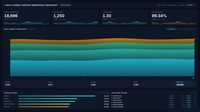Click the INGEST stage progress bar
Image resolution: width=200 pixels, height=112 pixels.
pos(57,96)
